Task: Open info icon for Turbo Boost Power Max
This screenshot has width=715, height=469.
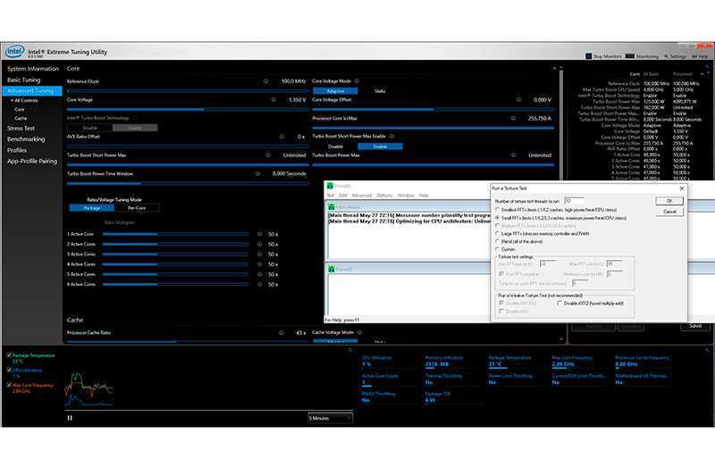Action: click(x=513, y=155)
